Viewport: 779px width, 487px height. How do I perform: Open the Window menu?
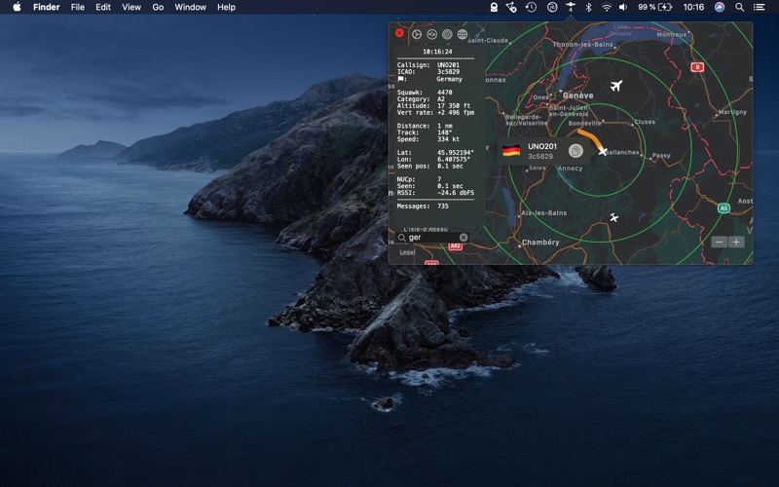[x=190, y=7]
